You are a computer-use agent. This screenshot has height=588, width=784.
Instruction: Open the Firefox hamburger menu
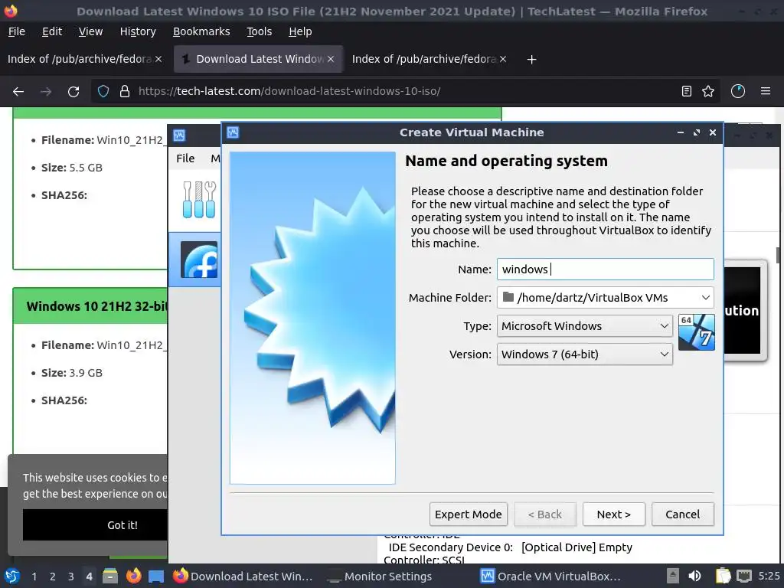(766, 92)
